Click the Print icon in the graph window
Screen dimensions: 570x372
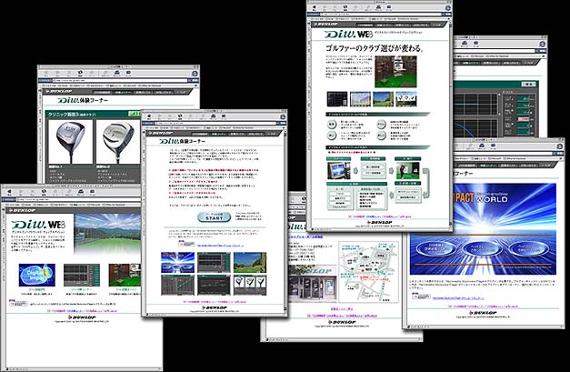465,44
